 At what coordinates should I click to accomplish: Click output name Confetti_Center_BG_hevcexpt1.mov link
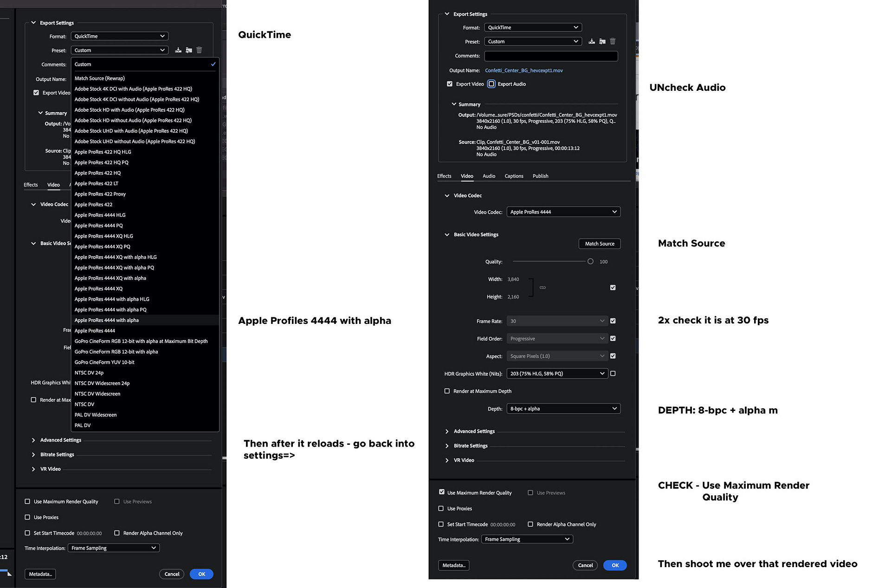(x=523, y=70)
